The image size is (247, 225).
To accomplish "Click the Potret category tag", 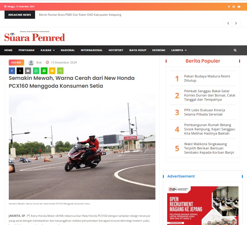I will (16, 63).
